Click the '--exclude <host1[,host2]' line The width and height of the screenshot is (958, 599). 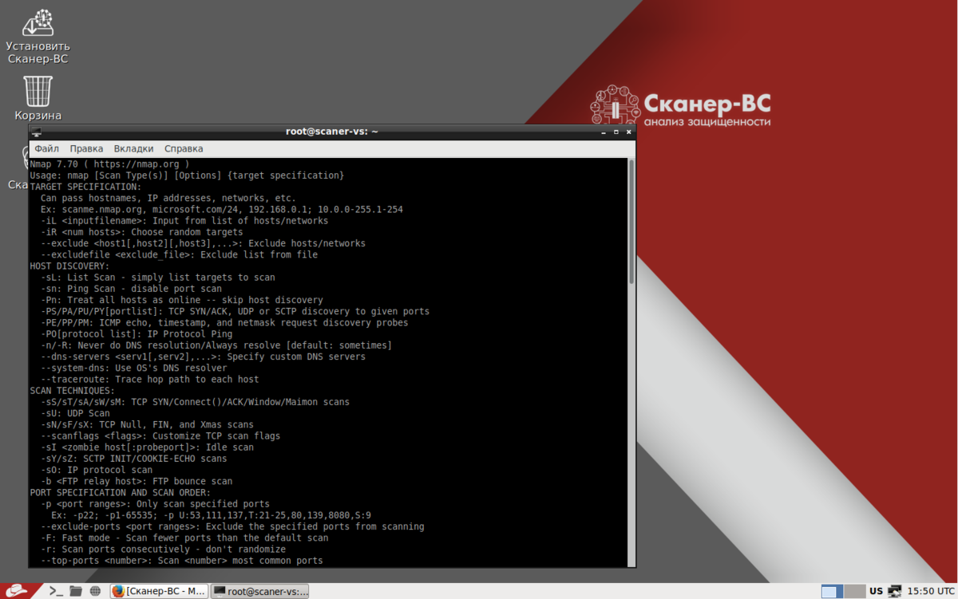(x=203, y=243)
